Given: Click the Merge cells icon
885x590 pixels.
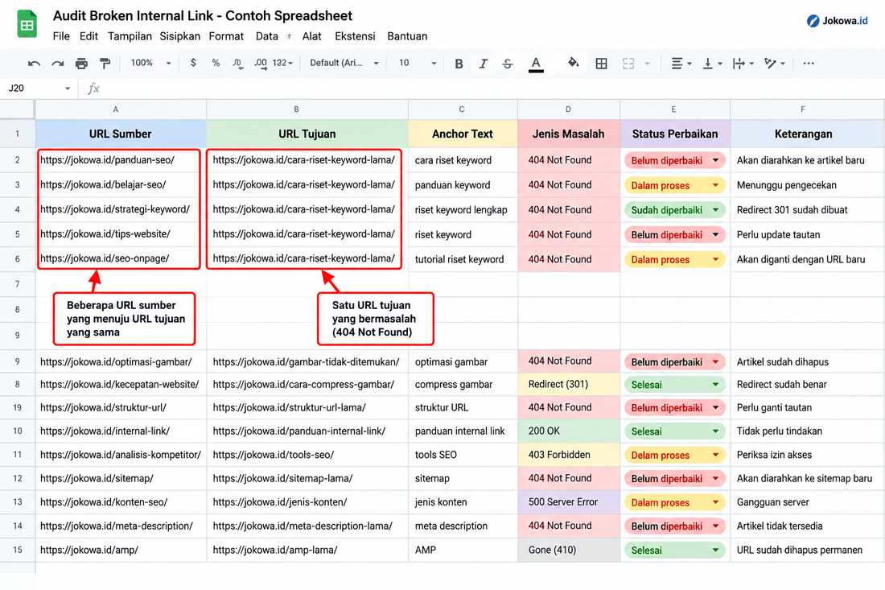Looking at the screenshot, I should [628, 64].
